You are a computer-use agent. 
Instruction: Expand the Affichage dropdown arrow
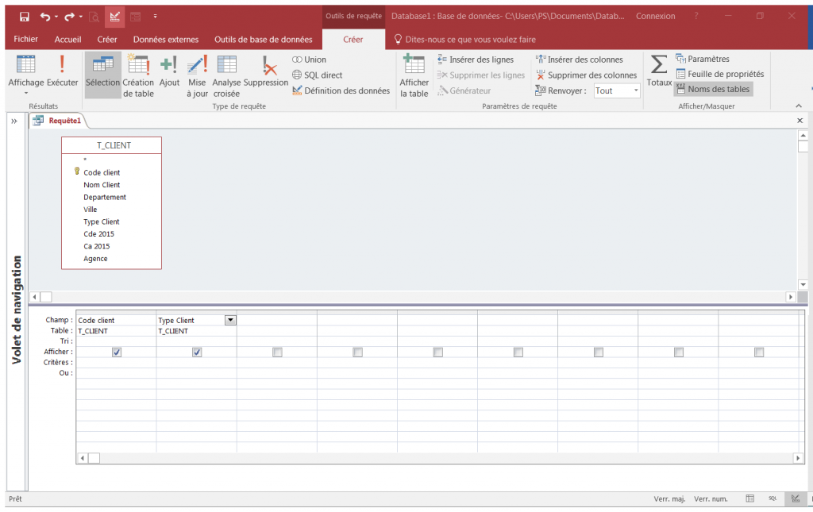coord(26,94)
